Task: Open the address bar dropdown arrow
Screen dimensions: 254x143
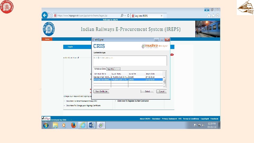Action: point(125,16)
